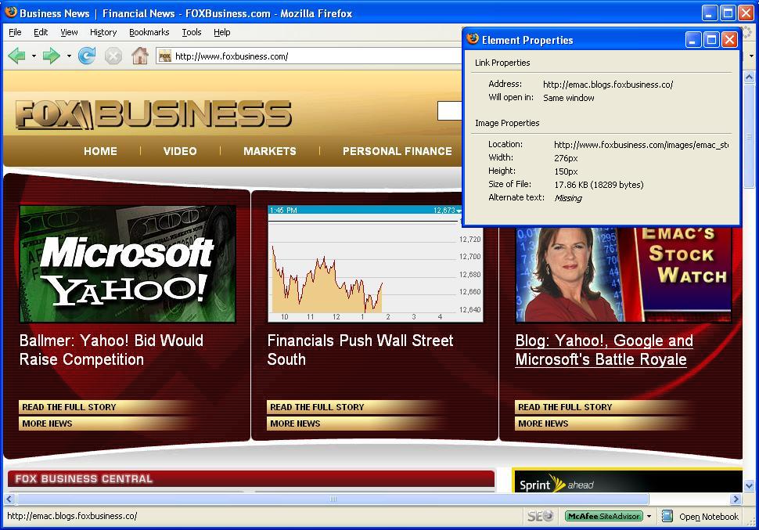Click the Sprint ahead advertisement banner
Image resolution: width=759 pixels, height=530 pixels.
[627, 481]
